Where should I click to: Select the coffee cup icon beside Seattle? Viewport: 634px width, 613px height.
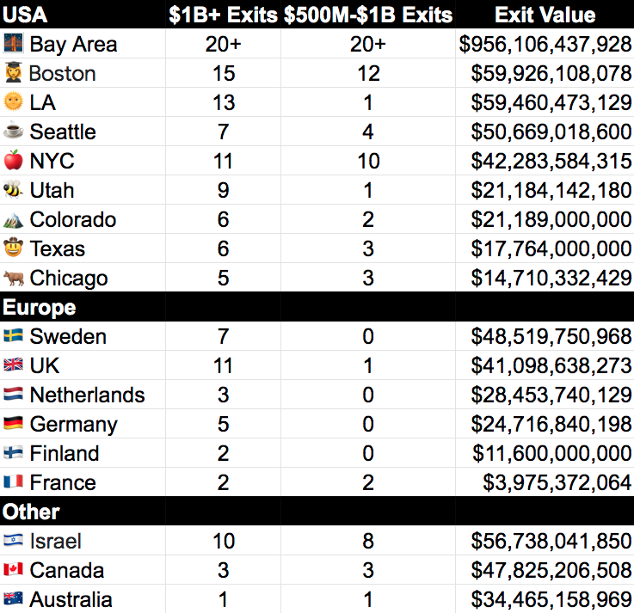pyautogui.click(x=14, y=131)
